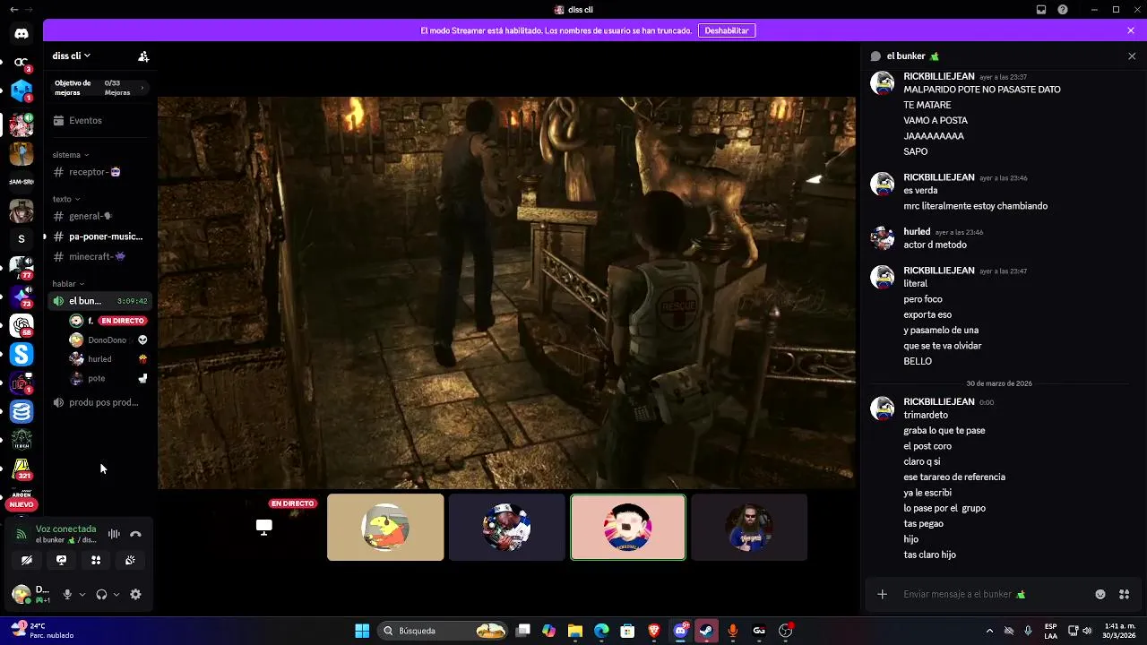Open the pa-poner-music channel
The height and width of the screenshot is (645, 1147).
point(99,236)
